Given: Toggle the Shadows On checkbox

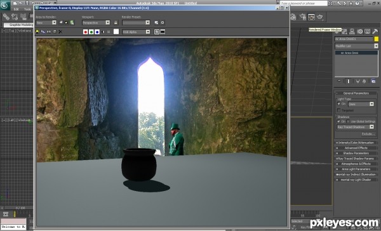Looking at the screenshot, I should coord(338,121).
